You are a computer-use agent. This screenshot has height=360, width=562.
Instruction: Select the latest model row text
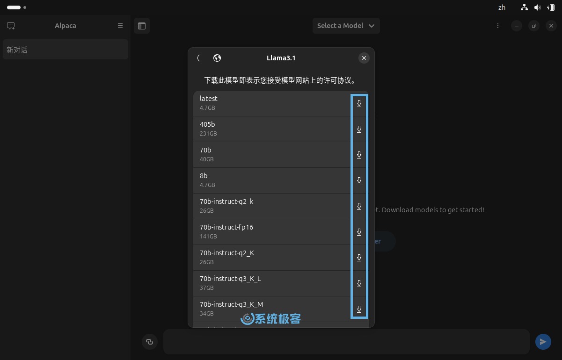pyautogui.click(x=209, y=99)
